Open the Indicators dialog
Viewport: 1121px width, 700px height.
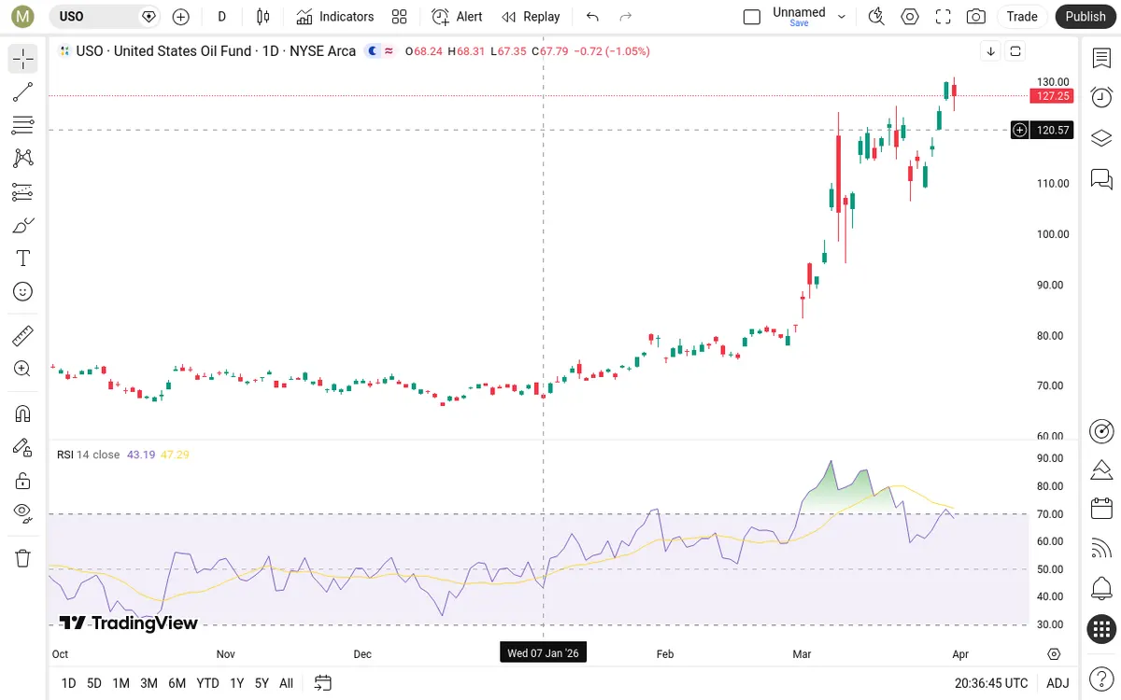tap(335, 17)
